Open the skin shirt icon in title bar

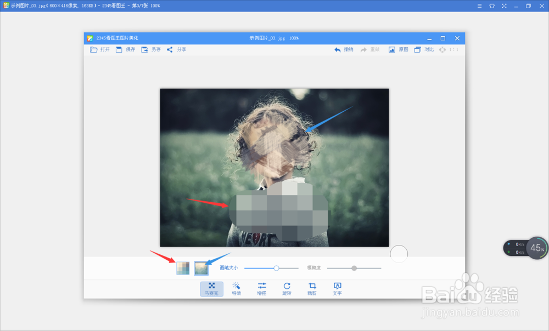point(492,6)
